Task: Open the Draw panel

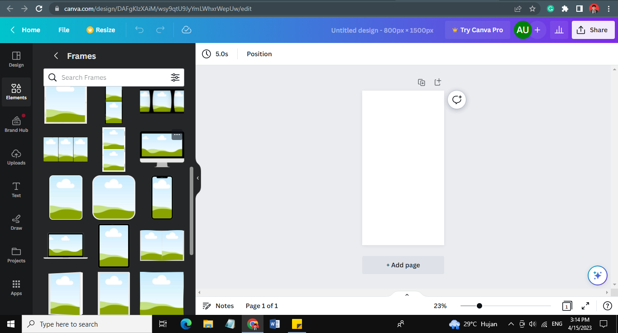Action: click(16, 222)
